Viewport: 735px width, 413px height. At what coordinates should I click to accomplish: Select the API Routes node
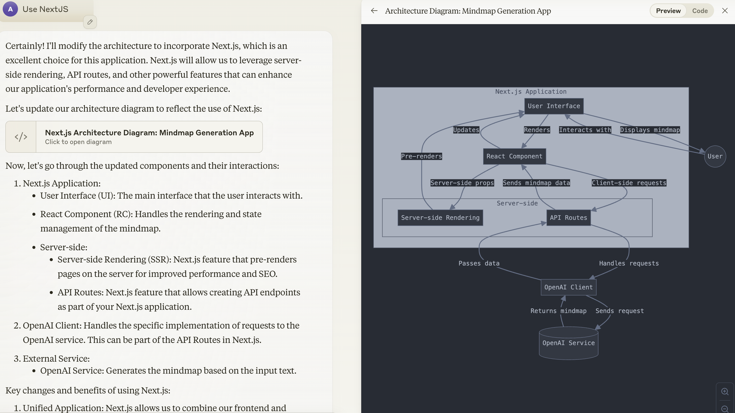click(x=568, y=218)
